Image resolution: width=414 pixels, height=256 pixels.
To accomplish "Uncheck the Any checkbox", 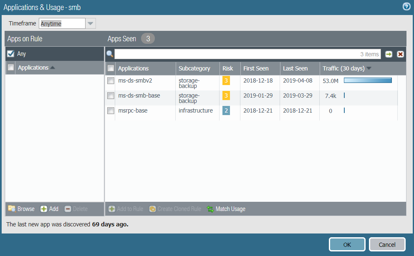I will [11, 54].
